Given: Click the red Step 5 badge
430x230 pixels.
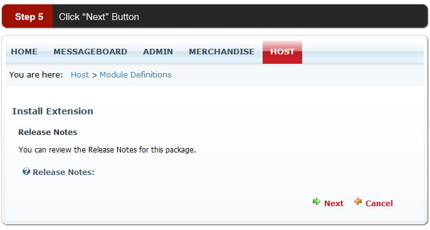Looking at the screenshot, I should 28,16.
